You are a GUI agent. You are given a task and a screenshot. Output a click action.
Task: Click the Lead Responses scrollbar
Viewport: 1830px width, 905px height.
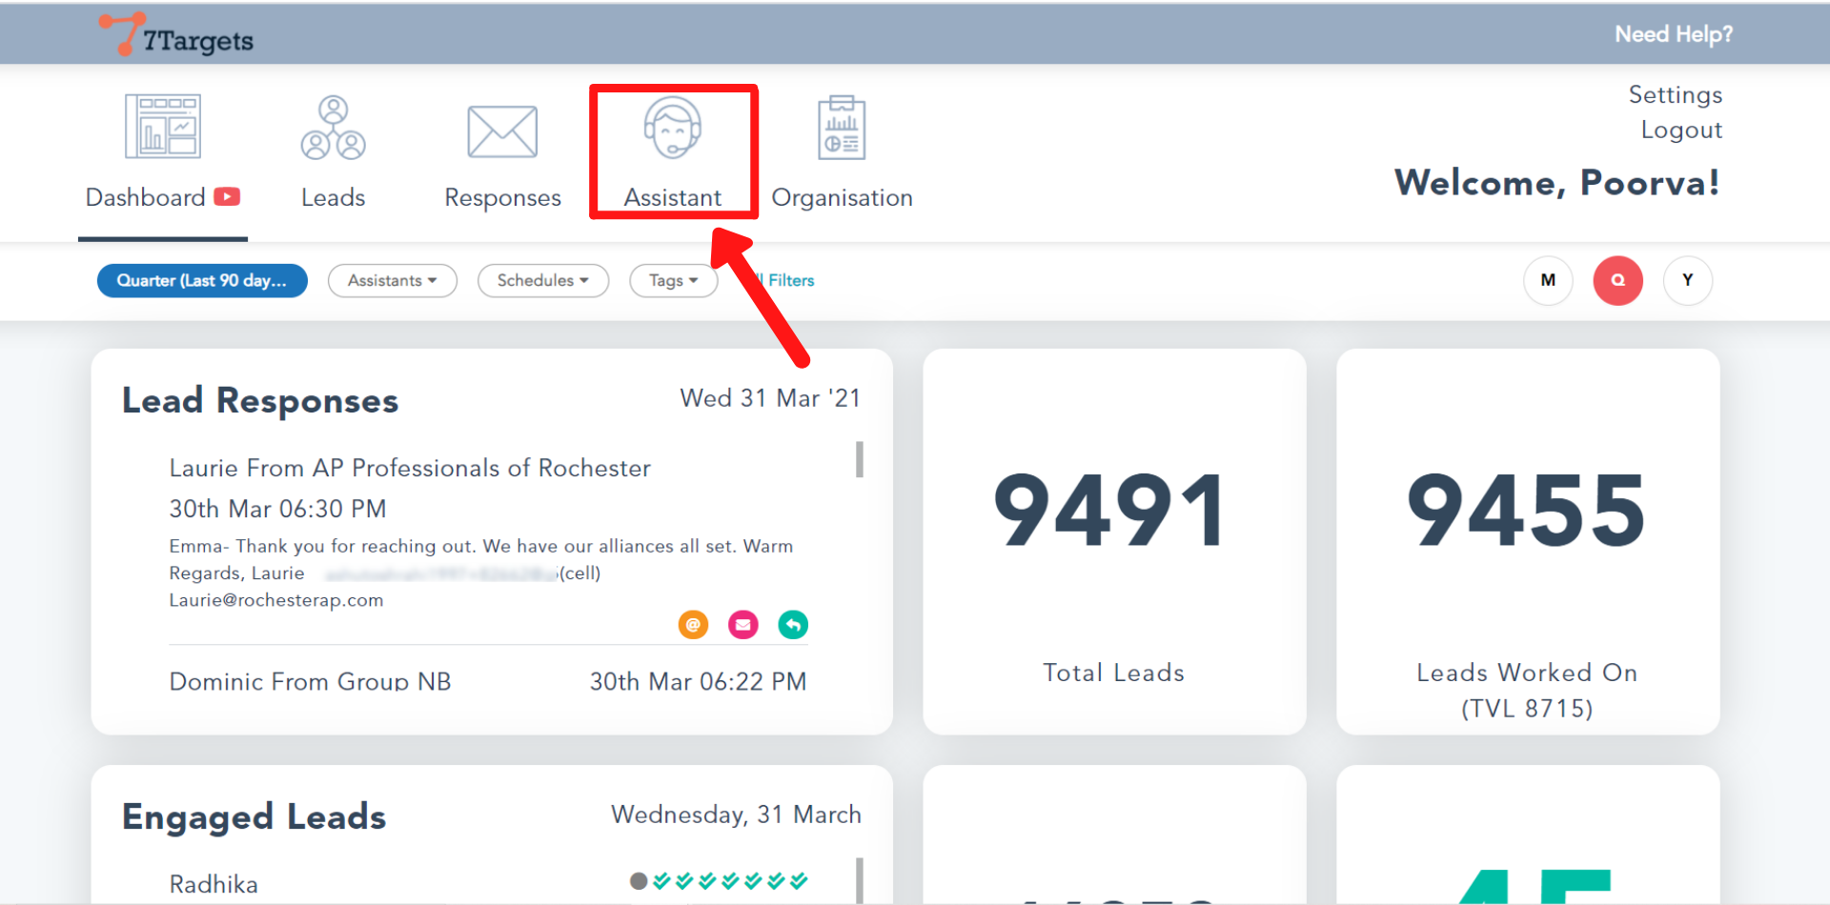point(860,459)
